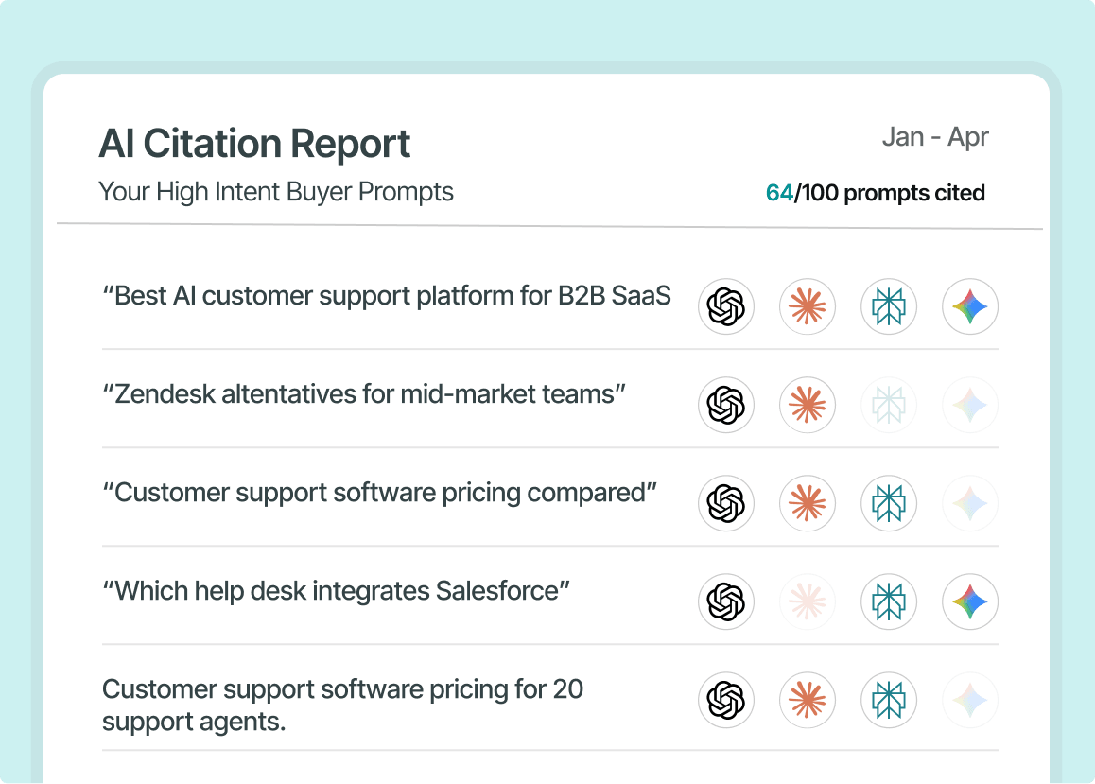1095x784 pixels.
Task: Click ChatGPT icon in B2B SaaS row
Action: [725, 306]
